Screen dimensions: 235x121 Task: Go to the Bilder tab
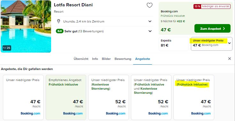pyautogui.click(x=106, y=59)
